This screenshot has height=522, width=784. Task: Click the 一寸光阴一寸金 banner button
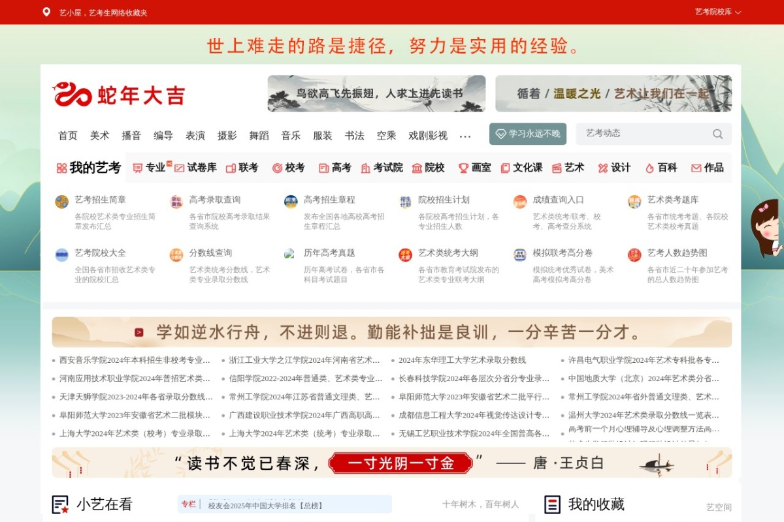coord(400,463)
